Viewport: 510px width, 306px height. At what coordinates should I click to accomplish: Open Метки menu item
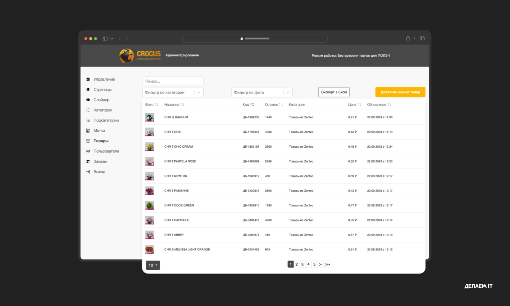99,131
